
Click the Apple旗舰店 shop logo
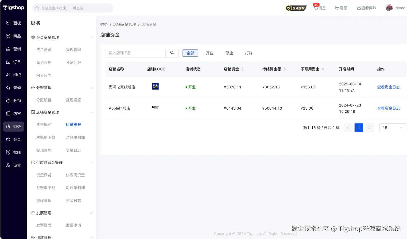155,107
